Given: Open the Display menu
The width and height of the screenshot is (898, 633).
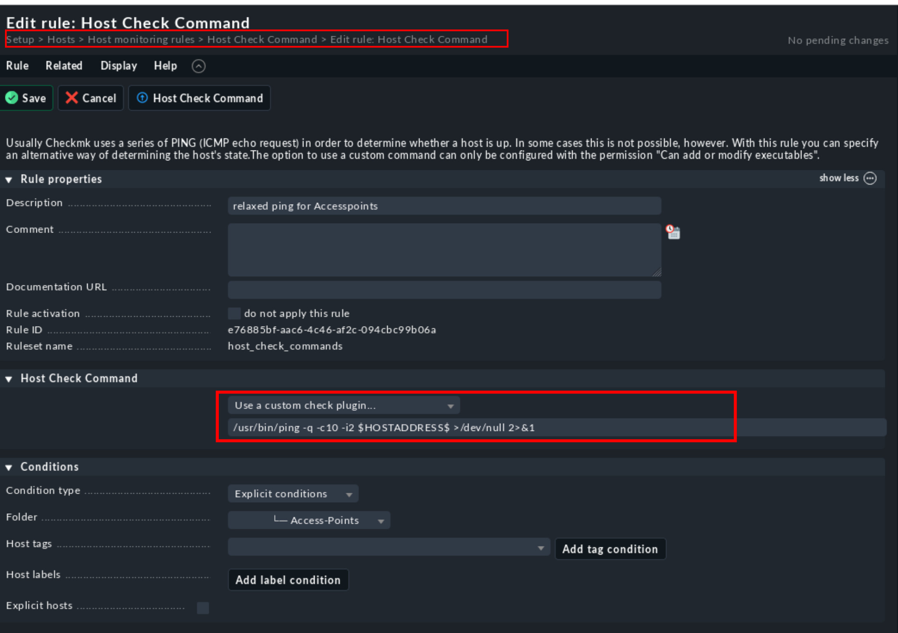Looking at the screenshot, I should pyautogui.click(x=118, y=66).
